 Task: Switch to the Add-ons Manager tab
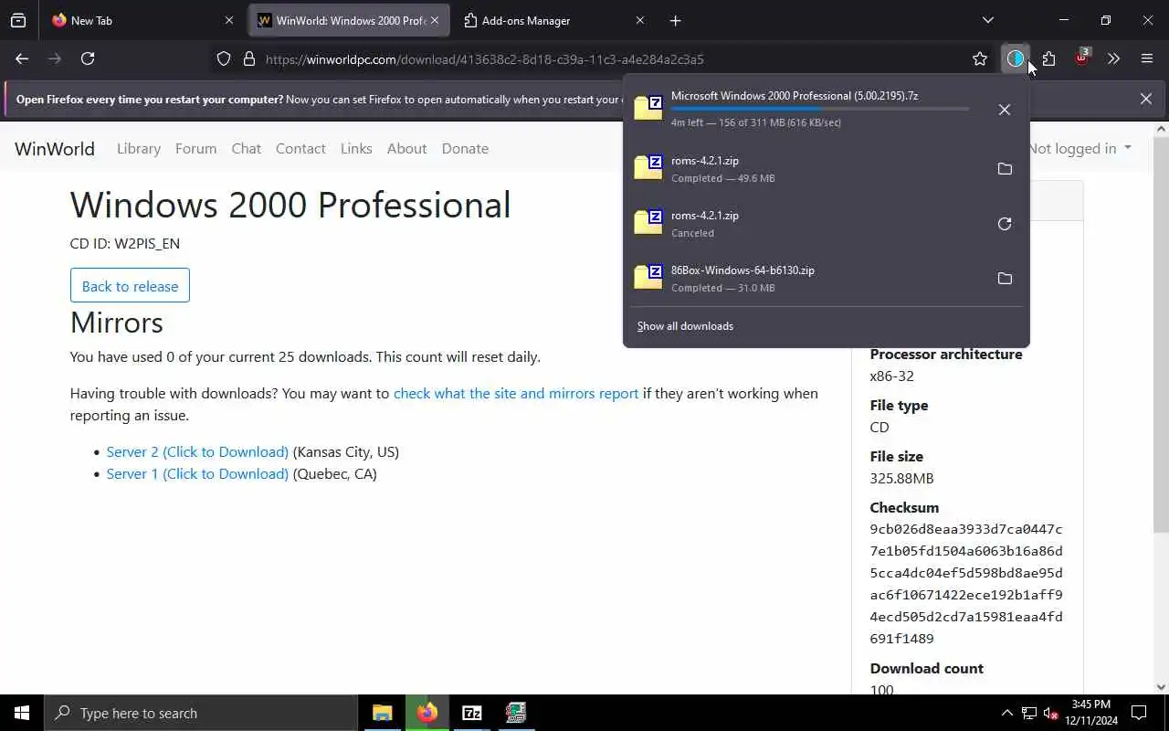coord(554,20)
